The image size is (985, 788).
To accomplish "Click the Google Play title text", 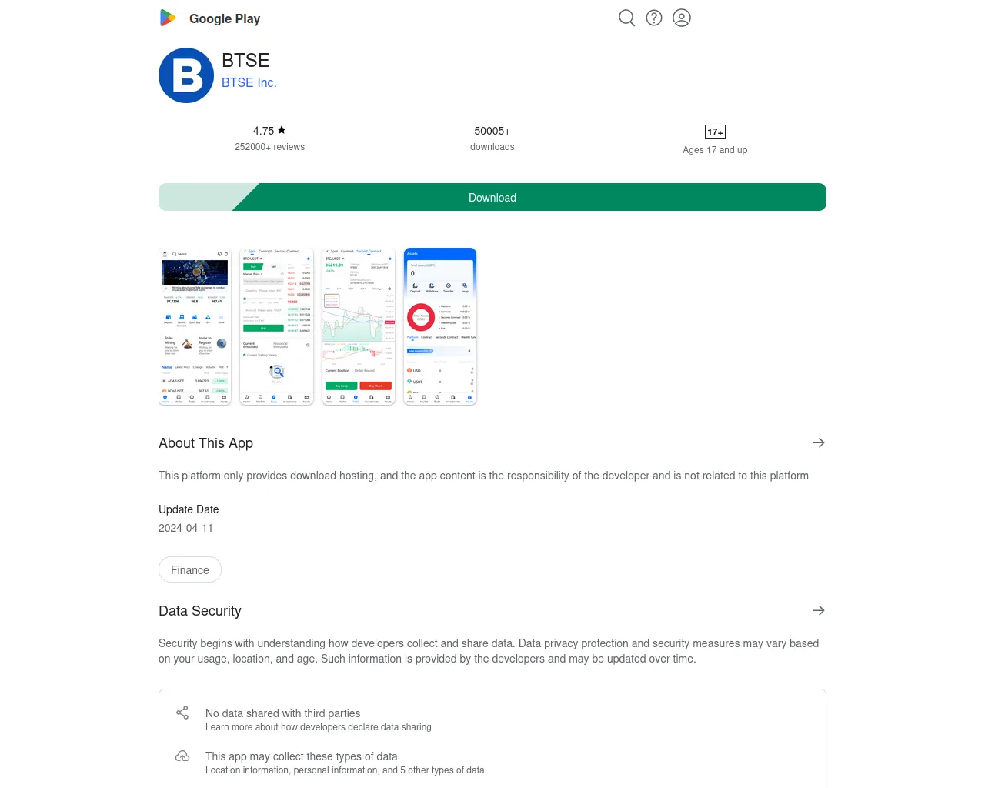I will pyautogui.click(x=225, y=18).
